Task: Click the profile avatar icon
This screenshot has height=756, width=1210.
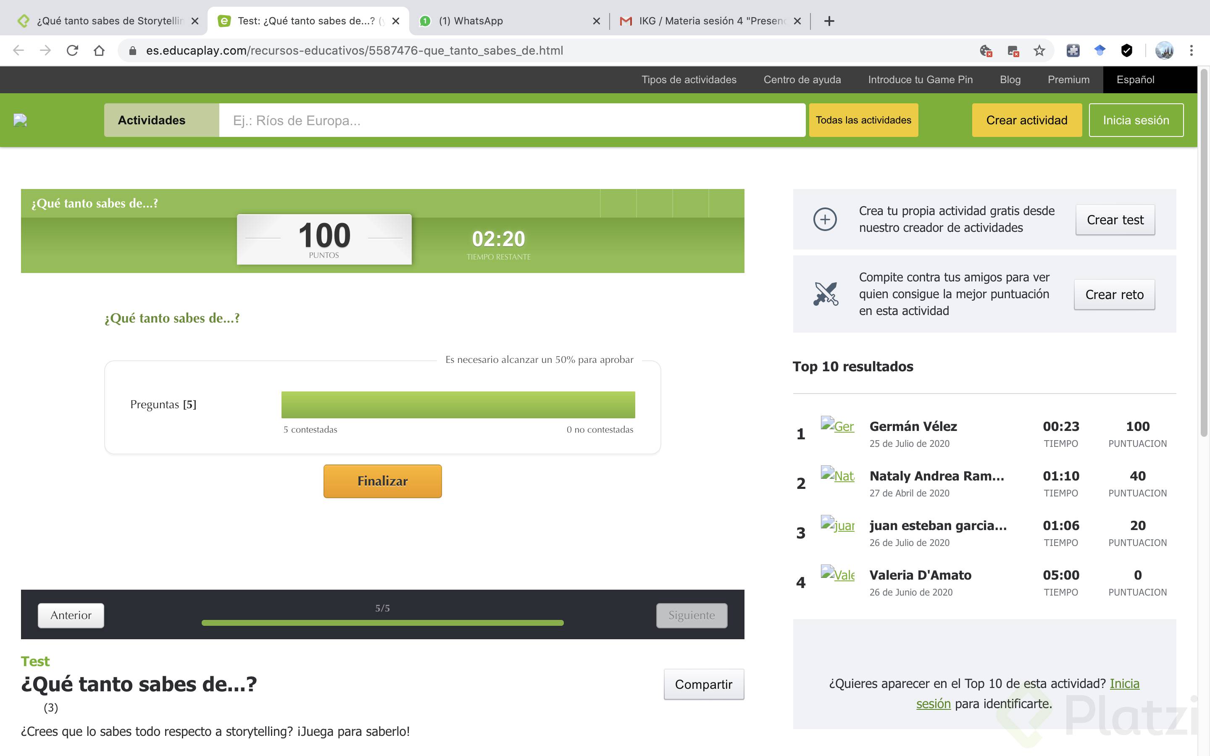Action: (1164, 50)
